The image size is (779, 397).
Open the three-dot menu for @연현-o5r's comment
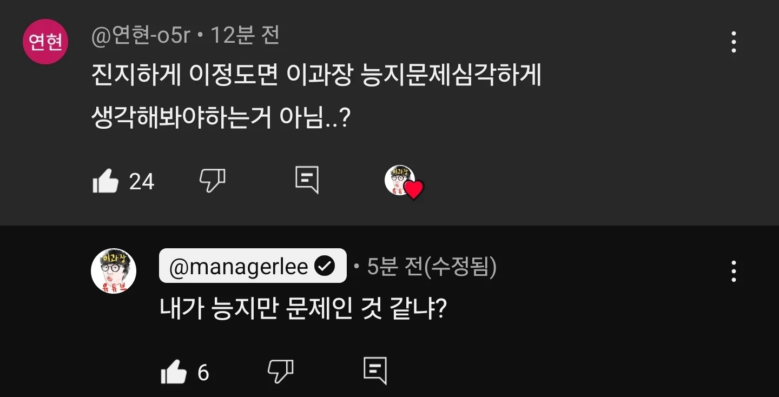(734, 42)
